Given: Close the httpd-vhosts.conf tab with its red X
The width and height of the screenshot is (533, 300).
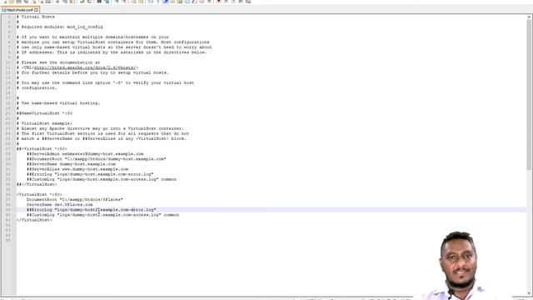Looking at the screenshot, I should point(37,10).
